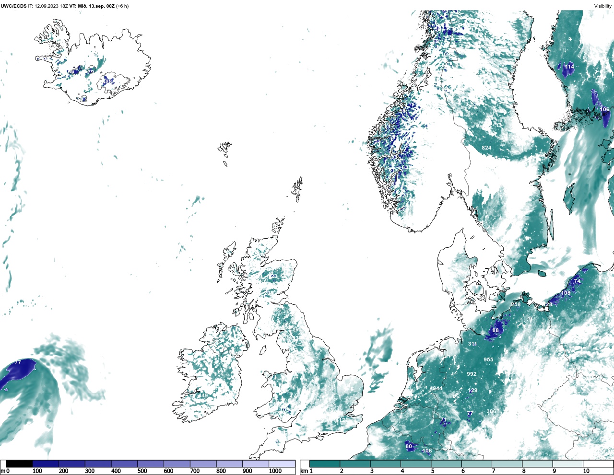Click the "100" tick label on legend

point(37,472)
